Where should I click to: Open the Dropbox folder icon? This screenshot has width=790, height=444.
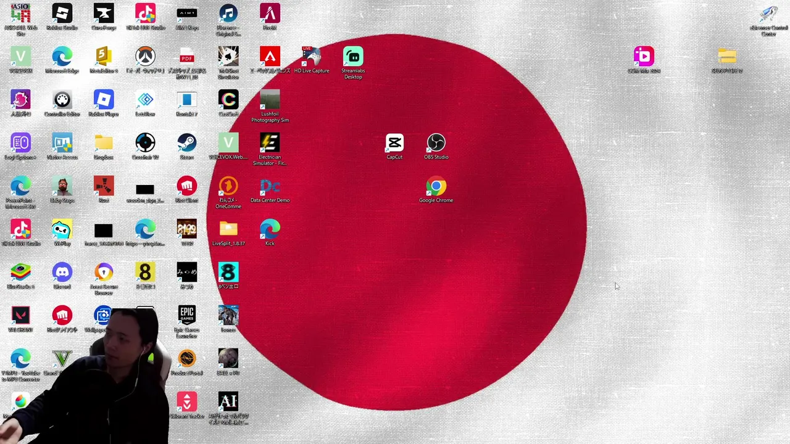click(104, 143)
